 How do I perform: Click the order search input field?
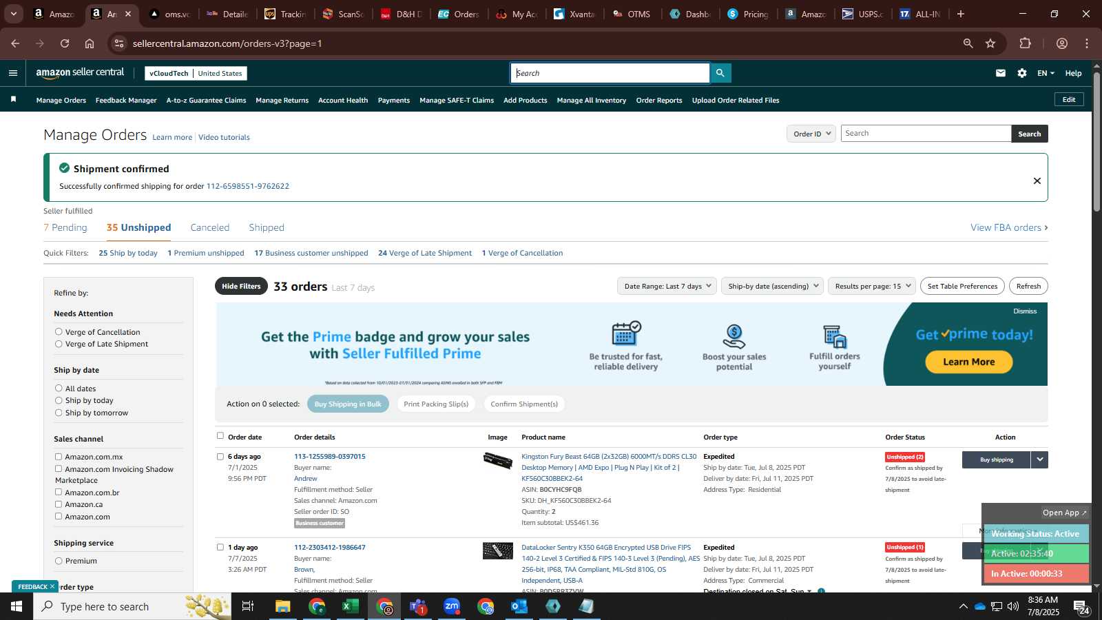926,134
